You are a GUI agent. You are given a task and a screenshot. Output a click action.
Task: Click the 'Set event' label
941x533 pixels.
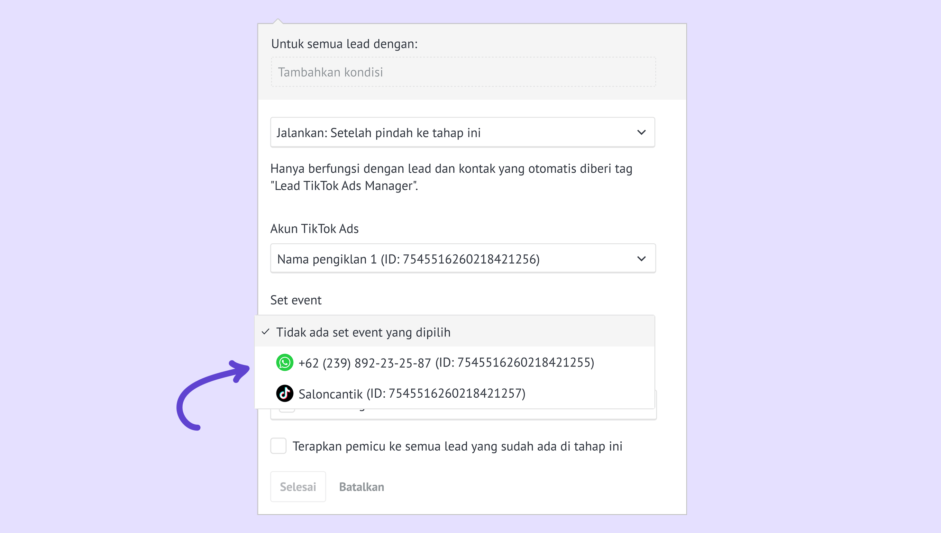[x=295, y=300]
